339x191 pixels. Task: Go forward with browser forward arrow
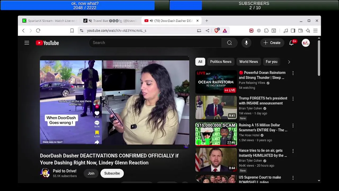(x=31, y=31)
